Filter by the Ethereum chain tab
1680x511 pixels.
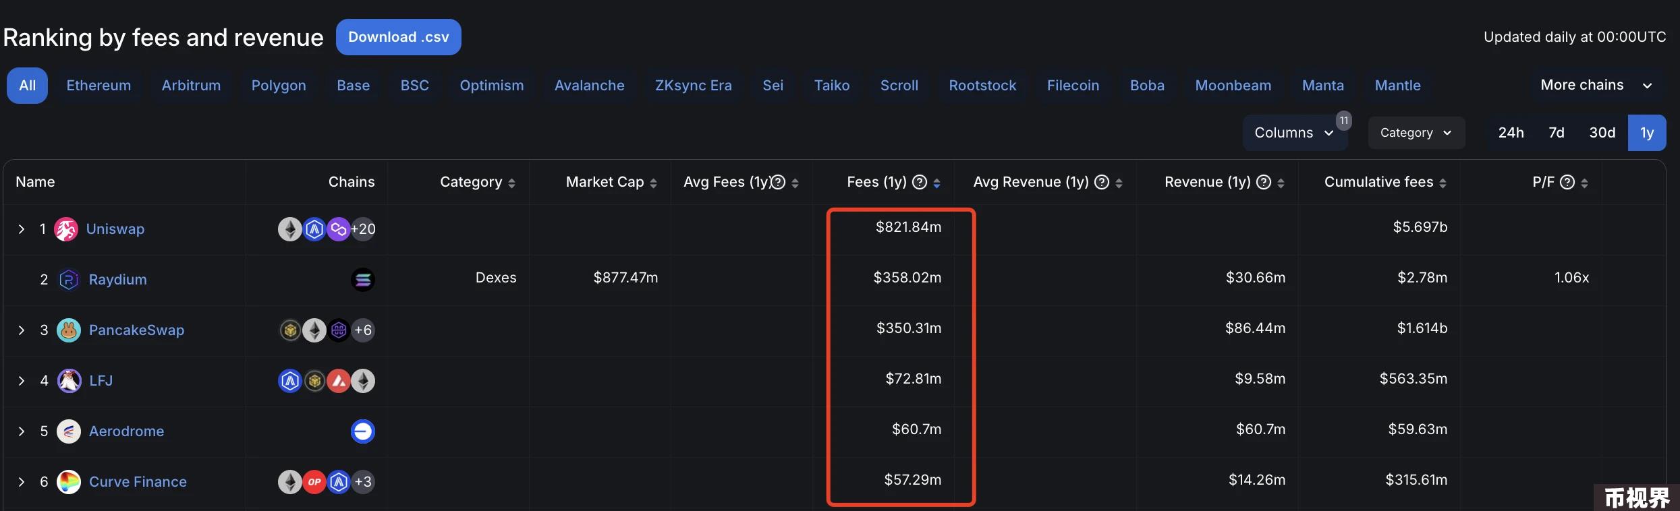(x=99, y=86)
